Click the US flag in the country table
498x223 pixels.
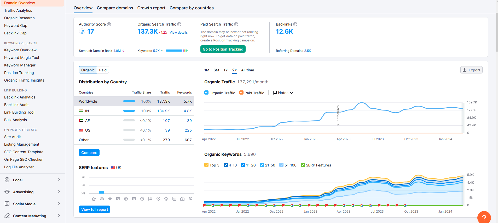pos(81,130)
